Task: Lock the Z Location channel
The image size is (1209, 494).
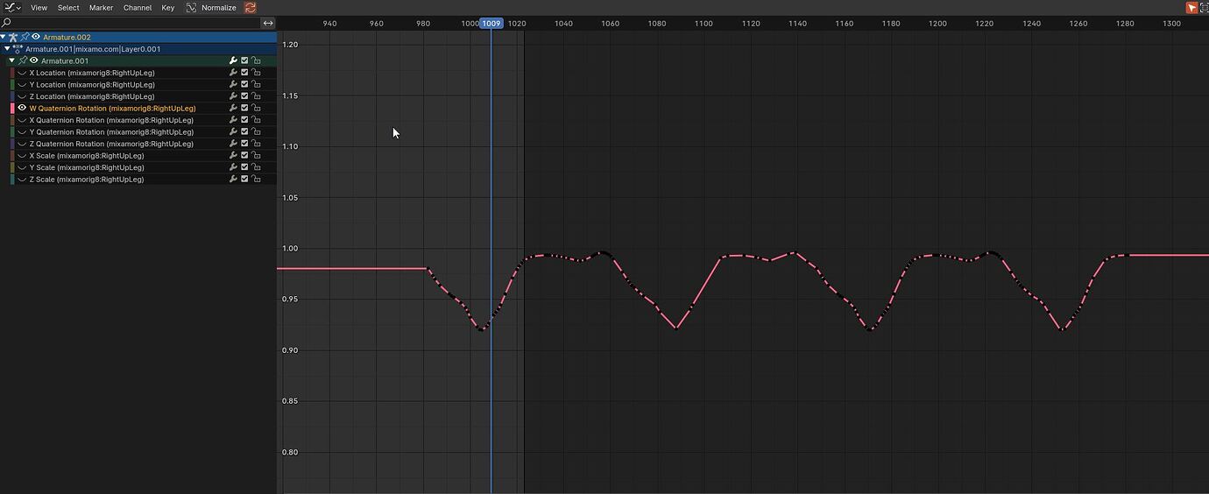Action: pos(256,96)
